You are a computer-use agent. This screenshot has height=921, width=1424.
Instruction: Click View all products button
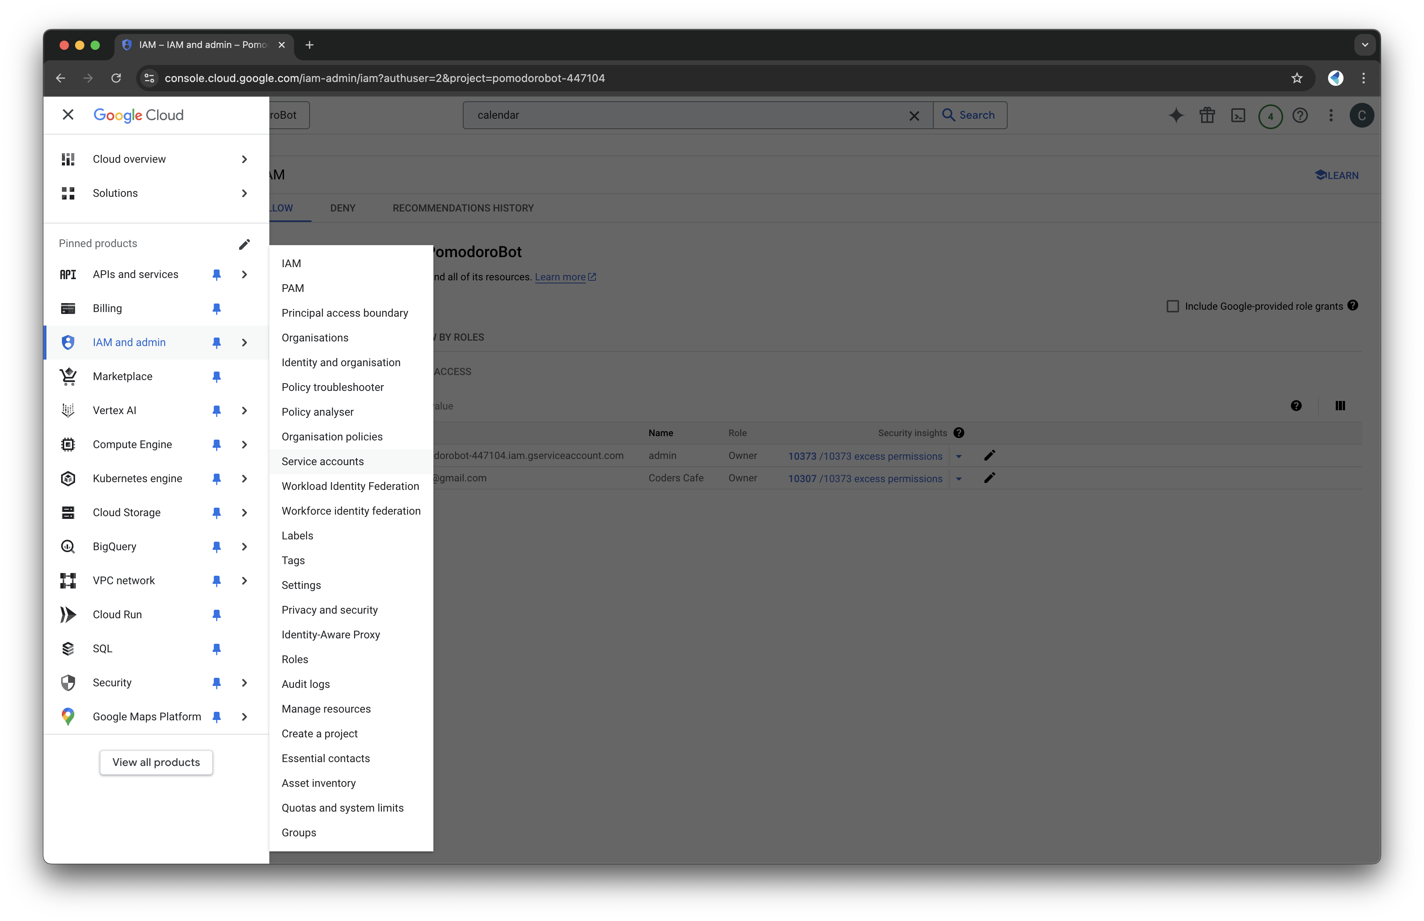coord(156,761)
